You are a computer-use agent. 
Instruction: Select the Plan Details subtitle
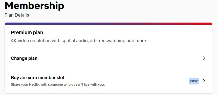point(17,15)
